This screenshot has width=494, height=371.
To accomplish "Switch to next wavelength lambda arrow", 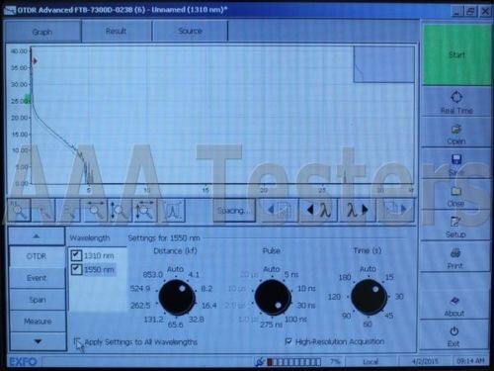I will [358, 210].
